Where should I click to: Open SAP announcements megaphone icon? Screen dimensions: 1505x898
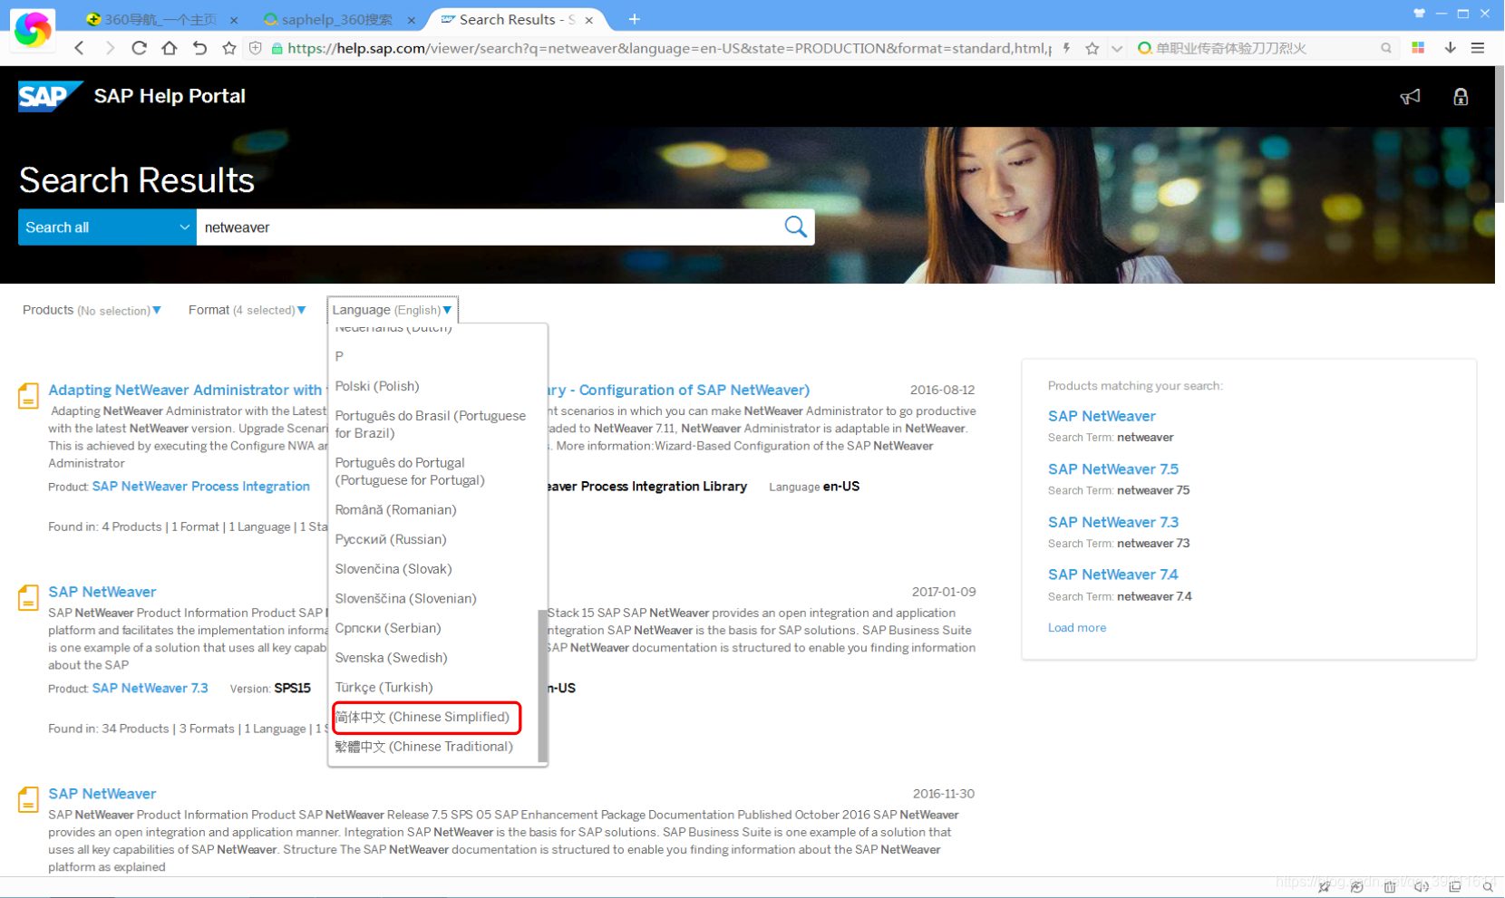1410,97
